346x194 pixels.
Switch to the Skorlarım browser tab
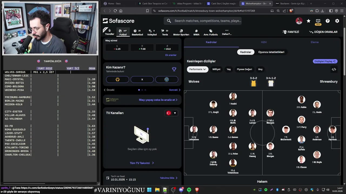click(291, 4)
